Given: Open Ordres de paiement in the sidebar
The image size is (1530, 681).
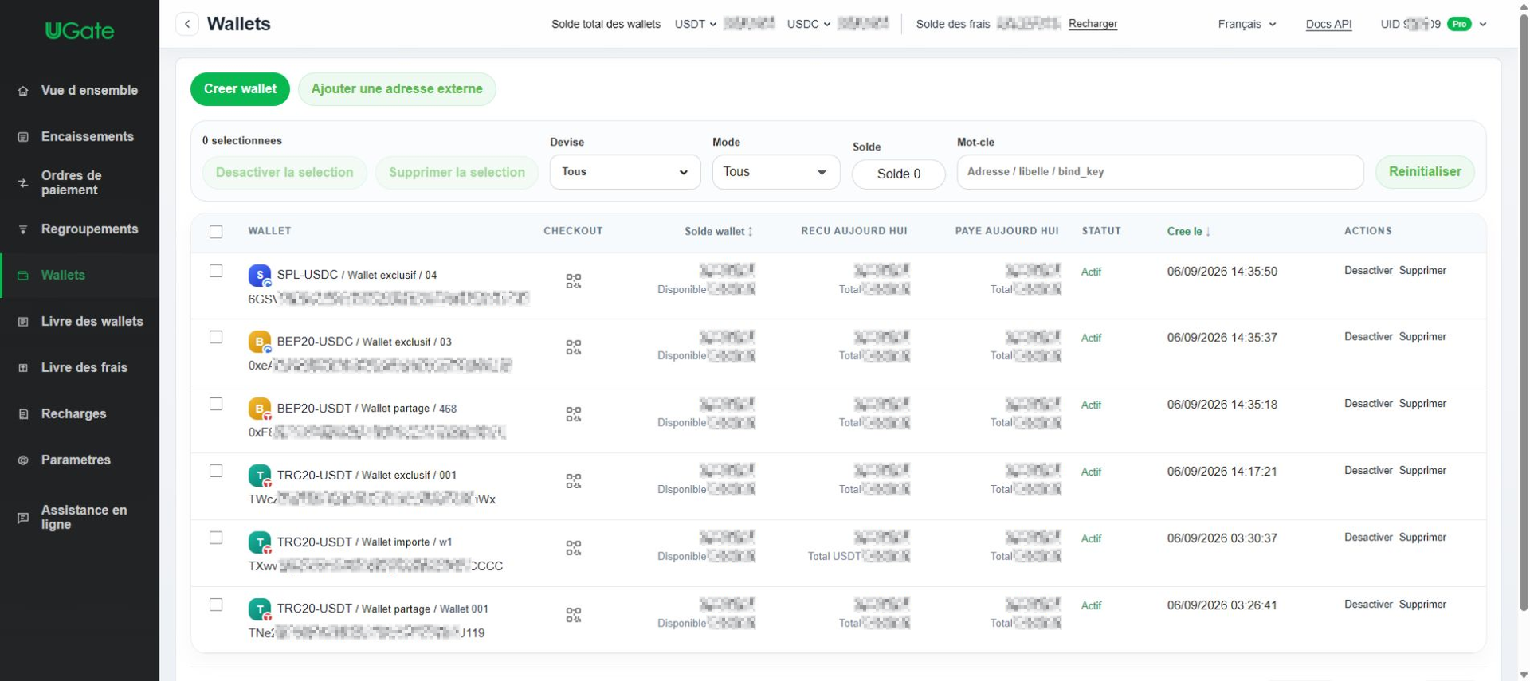Looking at the screenshot, I should pyautogui.click(x=80, y=183).
